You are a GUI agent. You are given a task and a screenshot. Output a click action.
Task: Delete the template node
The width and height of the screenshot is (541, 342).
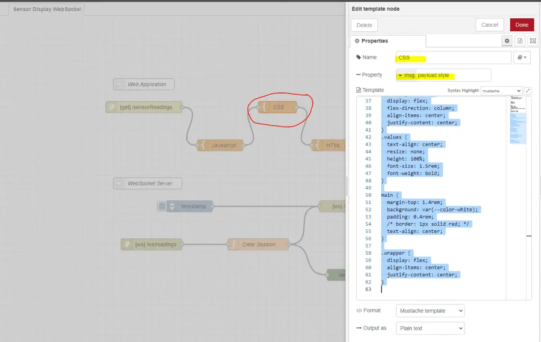(x=364, y=25)
